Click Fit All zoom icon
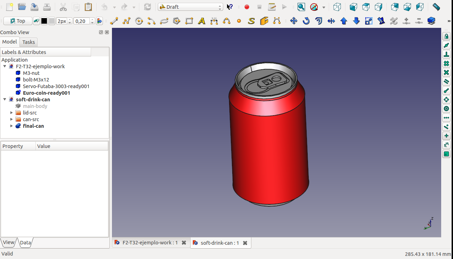453x259 pixels. [301, 7]
